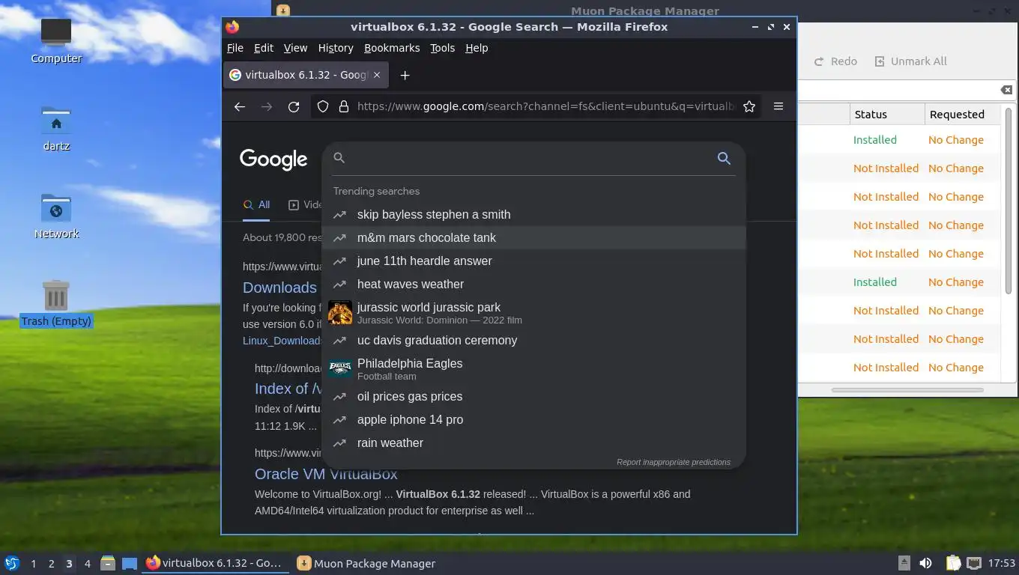Screen dimensions: 1019x575
Task: Switch to virtual desktop 4
Action: (87, 564)
